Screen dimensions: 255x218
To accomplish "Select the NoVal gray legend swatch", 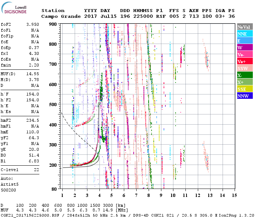I will [244, 27].
